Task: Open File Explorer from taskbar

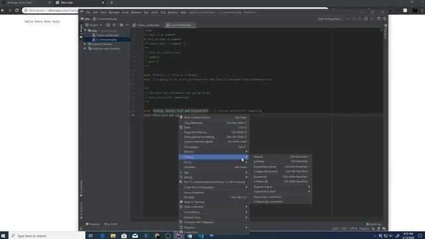Action: (x=113, y=236)
